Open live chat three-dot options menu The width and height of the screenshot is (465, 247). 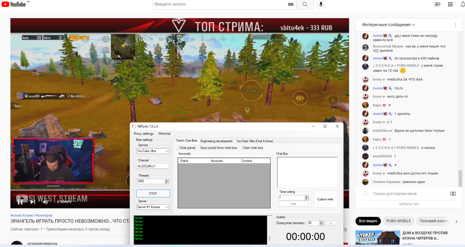point(455,25)
